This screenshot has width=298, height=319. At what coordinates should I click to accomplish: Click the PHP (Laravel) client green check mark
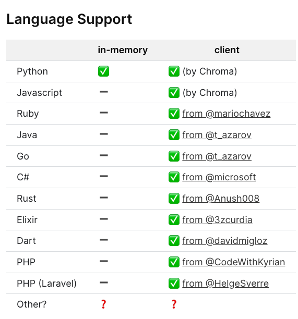click(x=174, y=284)
